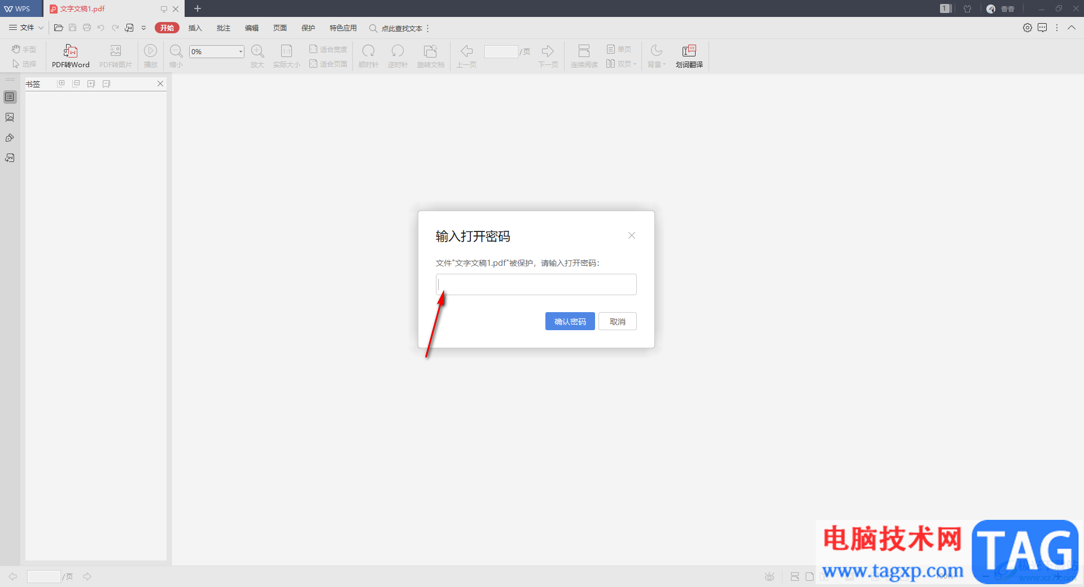Image resolution: width=1084 pixels, height=587 pixels.
Task: Click delete bookmark icon
Action: click(106, 84)
